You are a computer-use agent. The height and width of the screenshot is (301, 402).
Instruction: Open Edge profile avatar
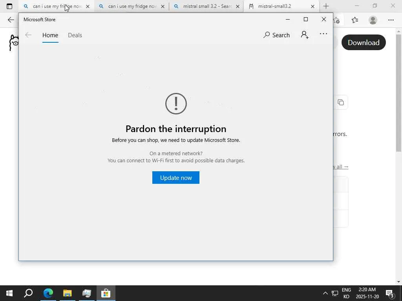(x=373, y=20)
